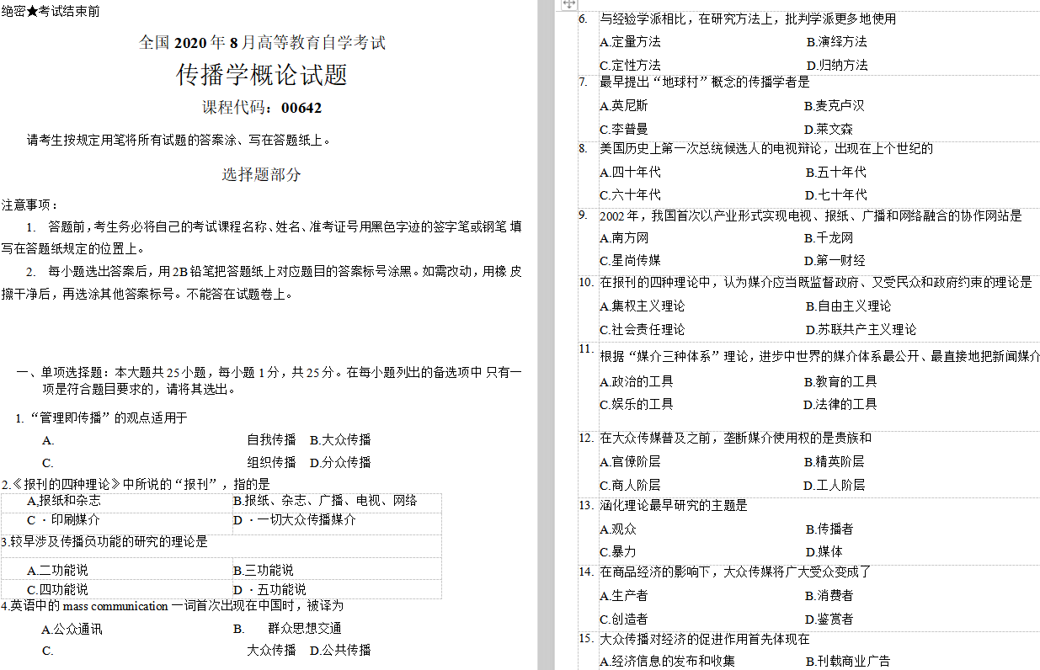Click the text "组织传播" in question 1
Viewport: 1040px width, 670px height.
pos(271,462)
